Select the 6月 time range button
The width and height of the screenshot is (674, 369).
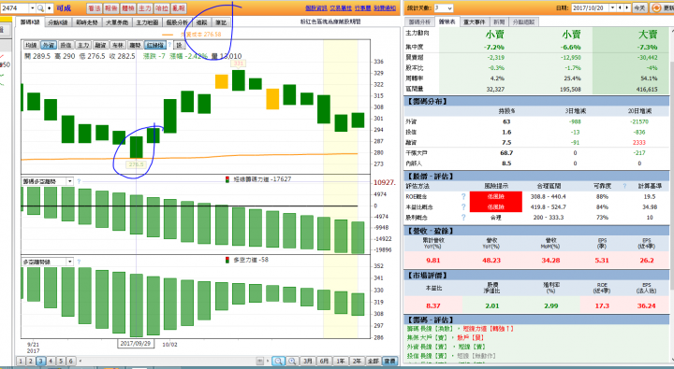[324, 362]
